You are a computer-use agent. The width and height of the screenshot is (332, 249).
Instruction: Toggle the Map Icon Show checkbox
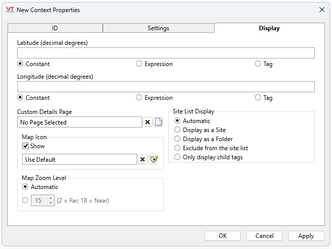[25, 146]
